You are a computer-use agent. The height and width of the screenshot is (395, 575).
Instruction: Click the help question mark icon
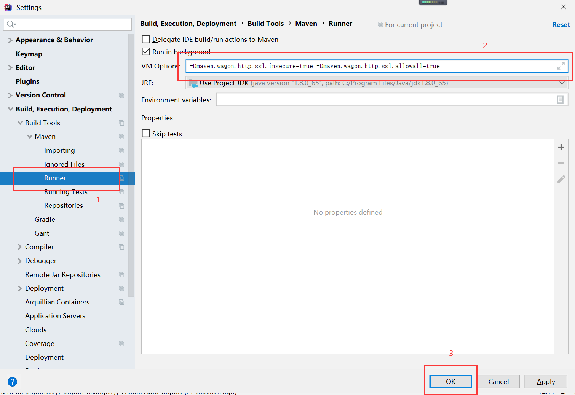(12, 382)
